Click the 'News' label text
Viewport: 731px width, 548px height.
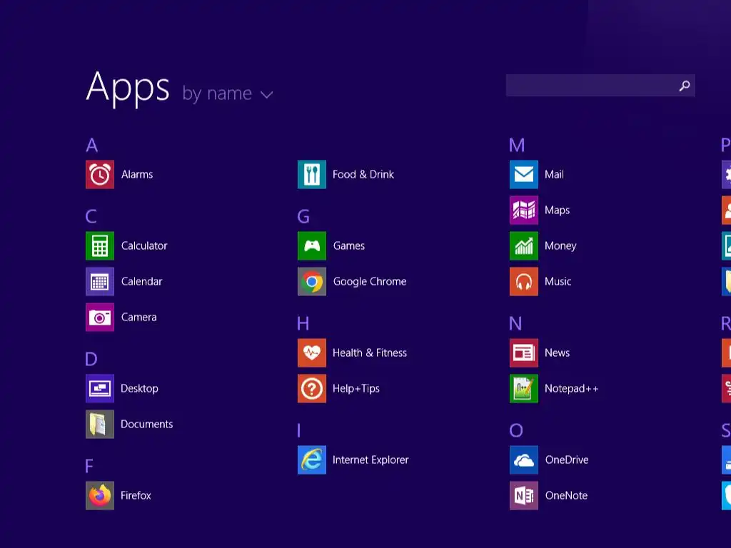click(557, 352)
